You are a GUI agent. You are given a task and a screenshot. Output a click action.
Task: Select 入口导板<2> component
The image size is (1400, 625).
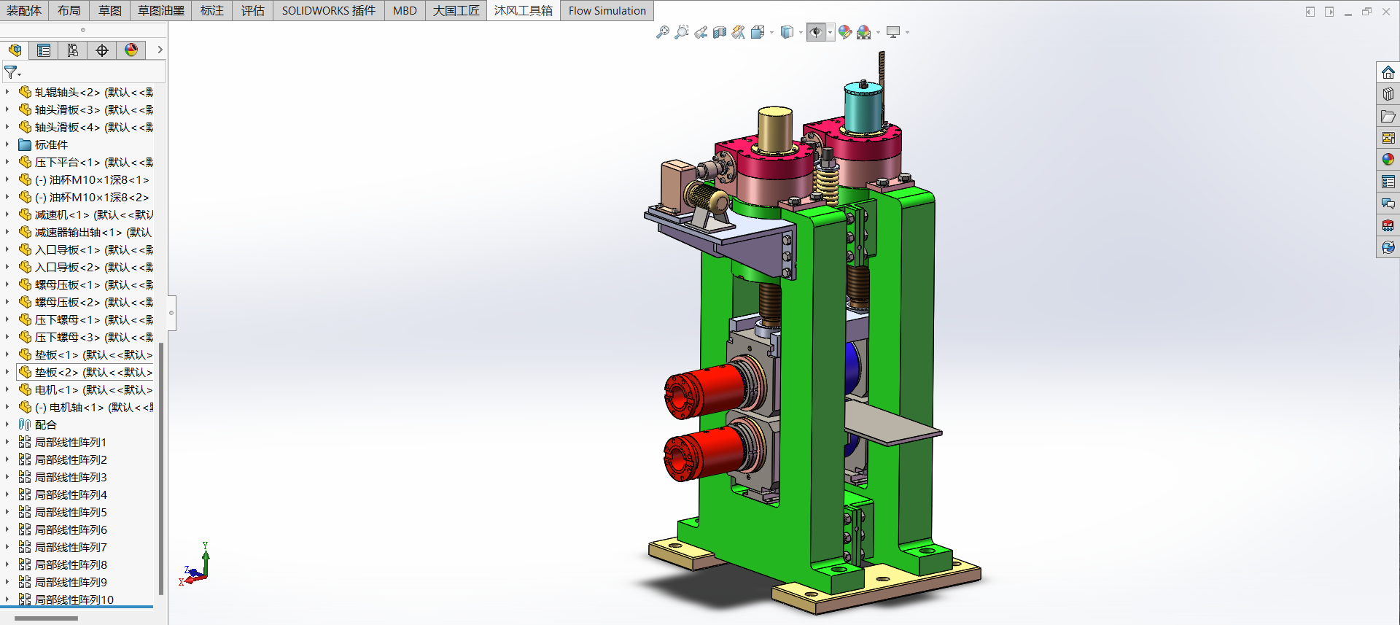86,267
